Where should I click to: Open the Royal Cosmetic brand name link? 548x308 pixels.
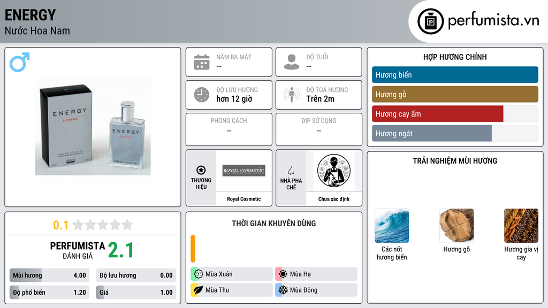coord(244,199)
